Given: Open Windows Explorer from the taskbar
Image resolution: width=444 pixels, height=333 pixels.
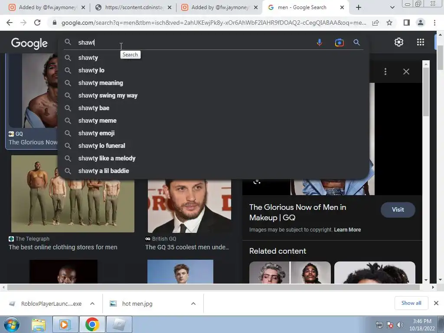Looking at the screenshot, I should point(39,324).
